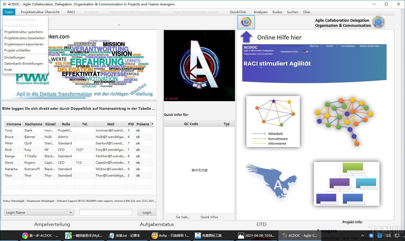Image resolution: width=405 pixels, height=241 pixels.
Task: Open the Kudos menu
Action: [x=277, y=12]
